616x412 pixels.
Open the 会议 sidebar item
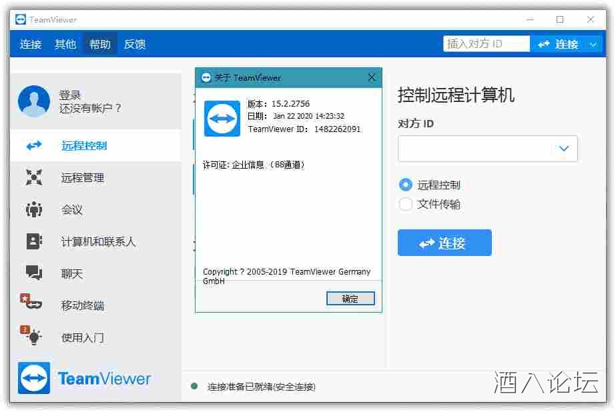coord(95,209)
